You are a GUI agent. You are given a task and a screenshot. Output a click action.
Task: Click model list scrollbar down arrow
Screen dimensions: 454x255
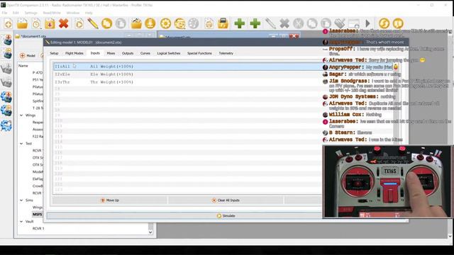(150, 232)
